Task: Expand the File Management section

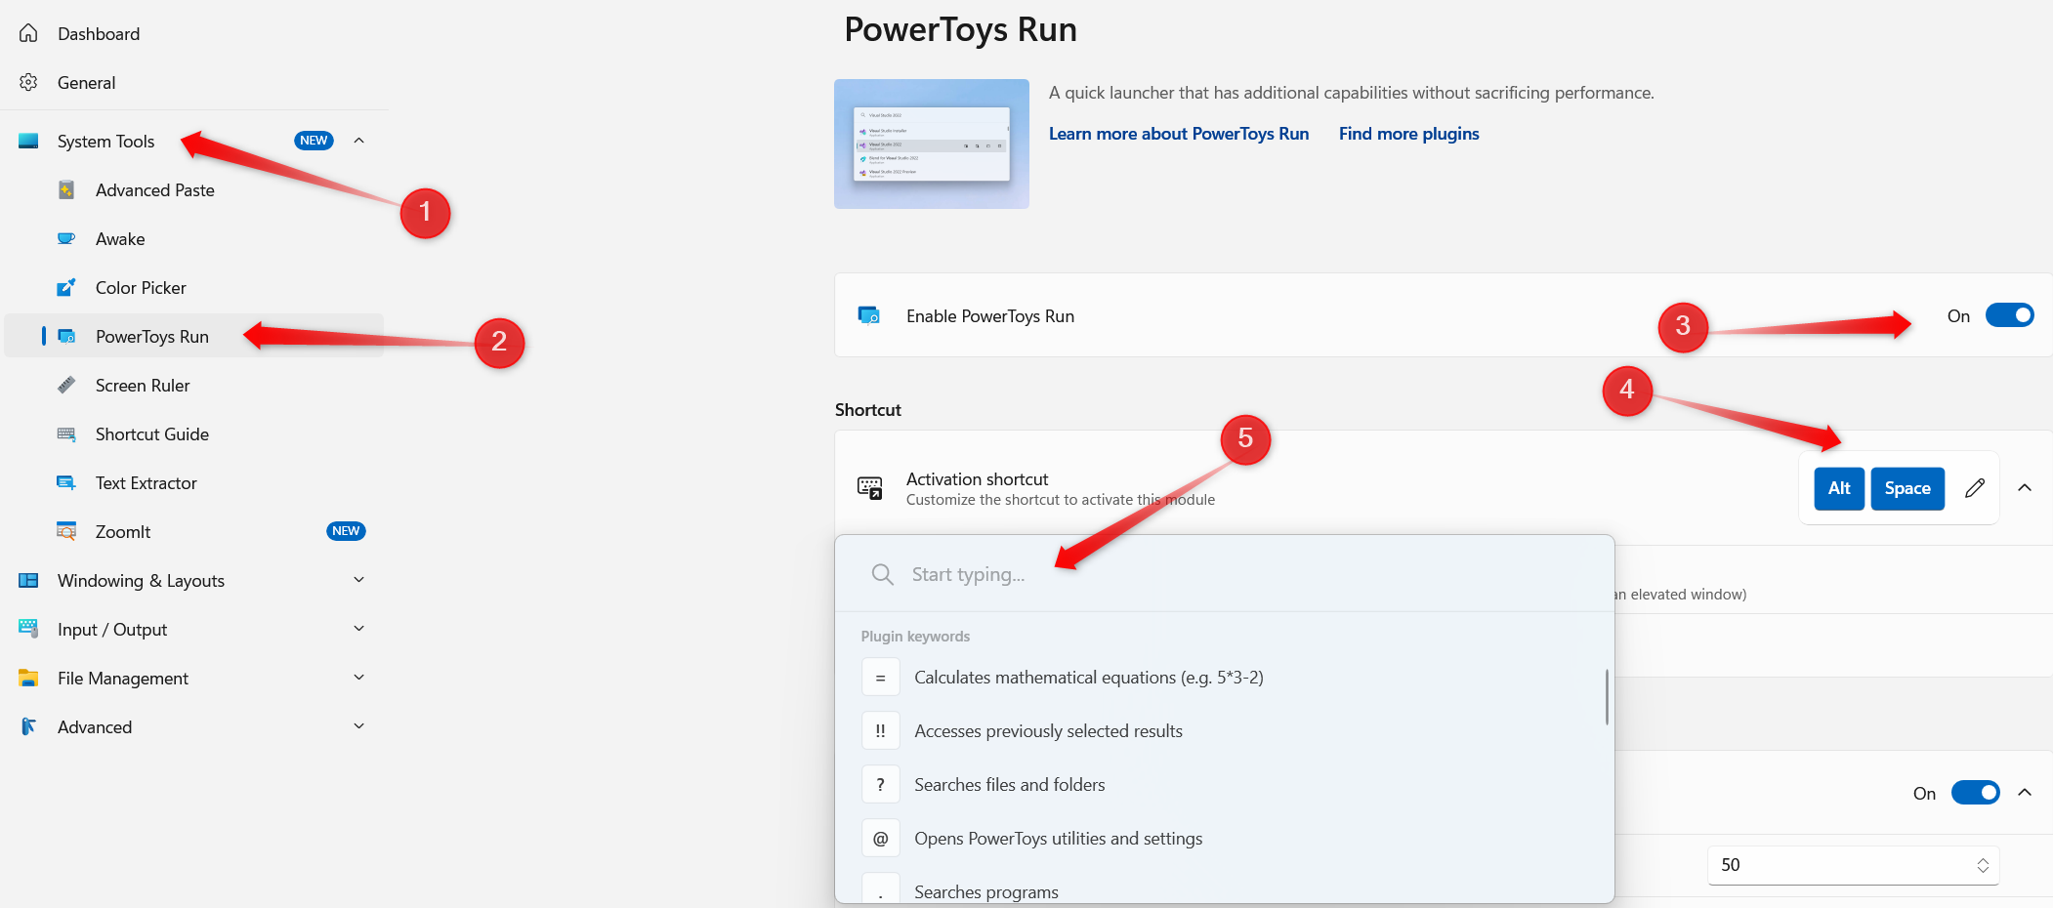Action: pos(358,678)
